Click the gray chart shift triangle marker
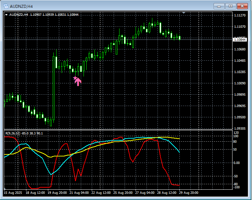 pos(184,13)
